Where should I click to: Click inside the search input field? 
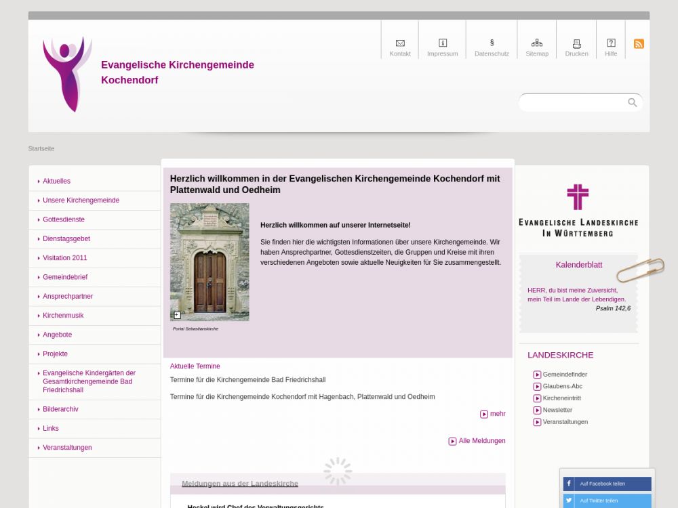573,102
